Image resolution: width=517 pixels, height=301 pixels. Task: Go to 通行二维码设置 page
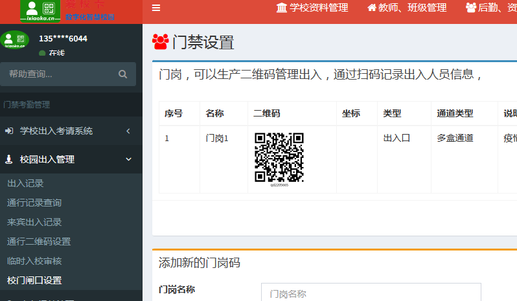pos(39,241)
